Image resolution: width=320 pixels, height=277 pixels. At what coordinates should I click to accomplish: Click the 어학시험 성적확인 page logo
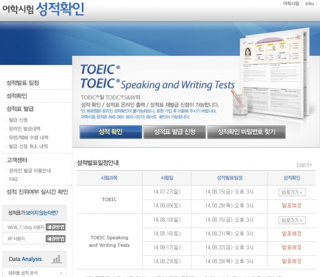point(43,9)
